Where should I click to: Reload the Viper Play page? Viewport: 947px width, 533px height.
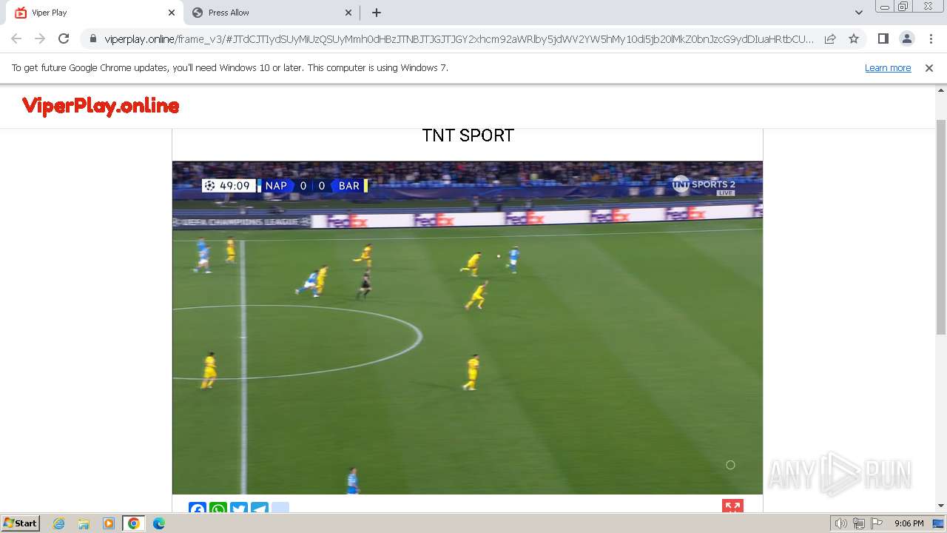pos(64,38)
